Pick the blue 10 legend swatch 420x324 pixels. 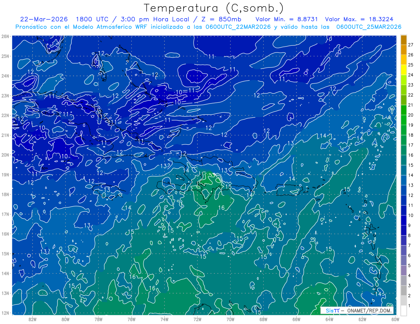pos(404,210)
